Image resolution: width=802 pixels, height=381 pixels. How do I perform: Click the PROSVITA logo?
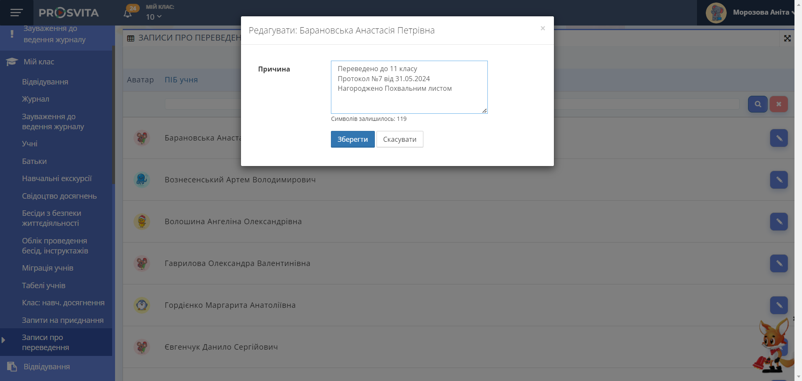tap(69, 13)
